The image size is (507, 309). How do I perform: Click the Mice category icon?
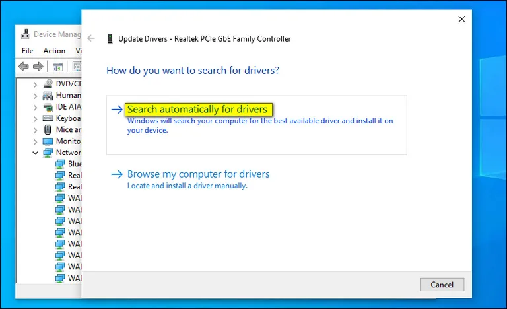[48, 130]
